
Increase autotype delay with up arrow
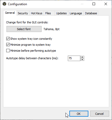click(x=82, y=57)
